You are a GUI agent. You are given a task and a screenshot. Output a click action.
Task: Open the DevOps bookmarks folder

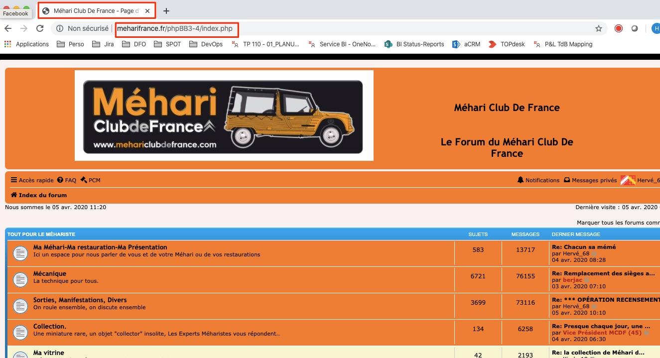click(206, 44)
